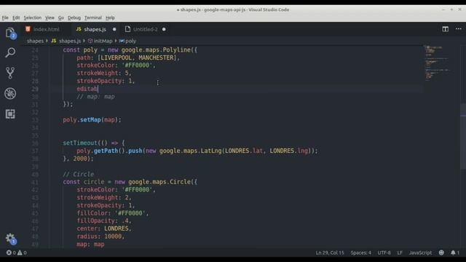
Task: Click the code minimap preview
Action: pyautogui.click(x=438, y=63)
